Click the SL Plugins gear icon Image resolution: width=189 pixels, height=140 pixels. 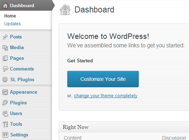click(x=5, y=80)
